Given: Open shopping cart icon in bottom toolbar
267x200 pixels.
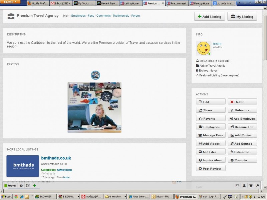Looking at the screenshot, I should coord(251,186).
